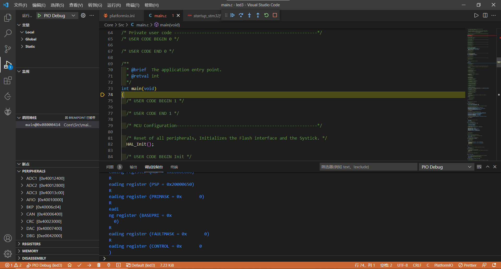Image resolution: width=501 pixels, height=269 pixels.
Task: Open the 运行(R) menu
Action: point(114,5)
